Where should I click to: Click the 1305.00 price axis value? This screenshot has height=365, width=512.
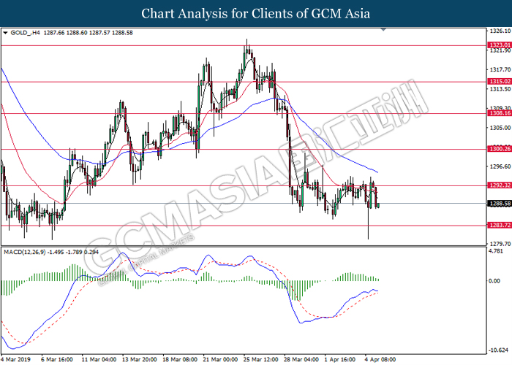coord(500,128)
